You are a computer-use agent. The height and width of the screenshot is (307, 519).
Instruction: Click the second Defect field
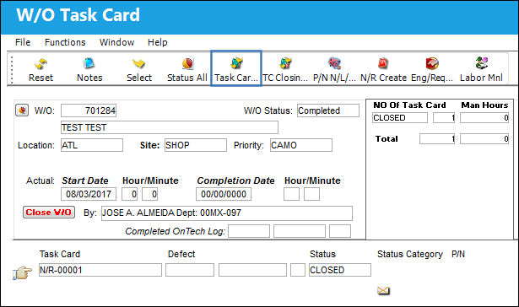pyautogui.click(x=252, y=270)
